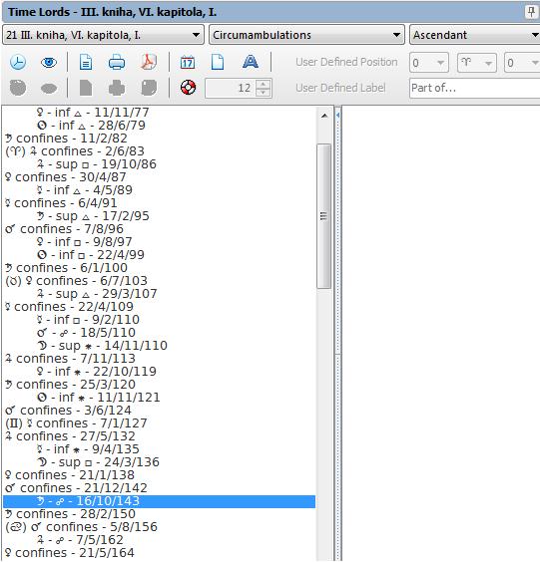Click the list scrollbar up arrow
The image size is (540, 562).
point(324,116)
